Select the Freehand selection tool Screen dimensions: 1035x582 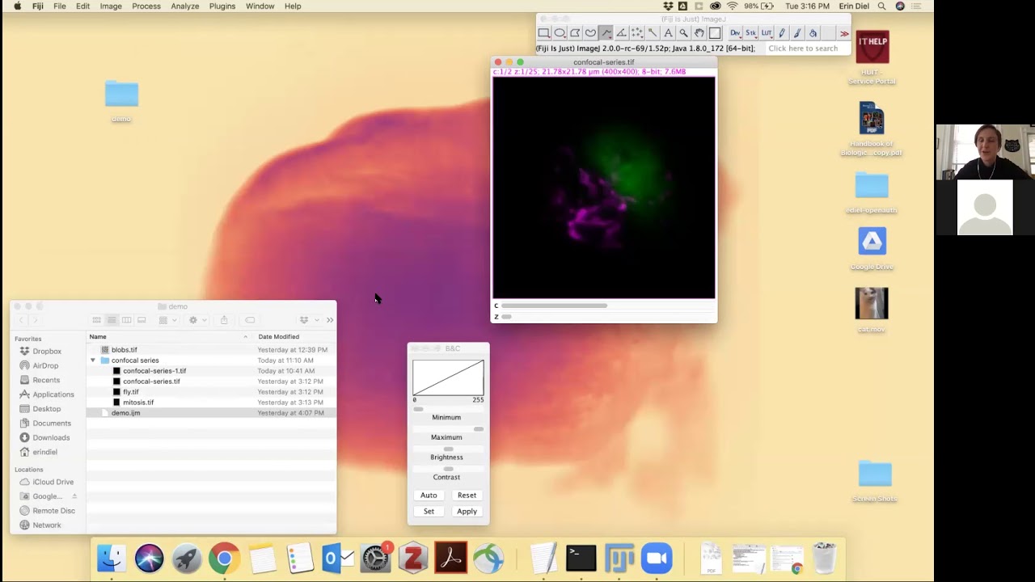[590, 33]
